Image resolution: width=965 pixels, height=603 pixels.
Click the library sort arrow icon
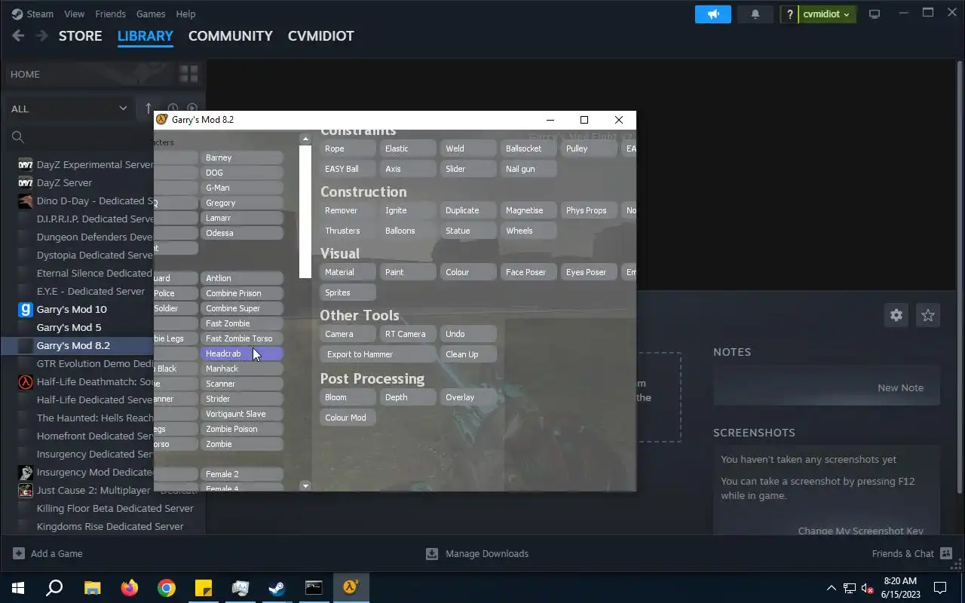click(x=149, y=109)
